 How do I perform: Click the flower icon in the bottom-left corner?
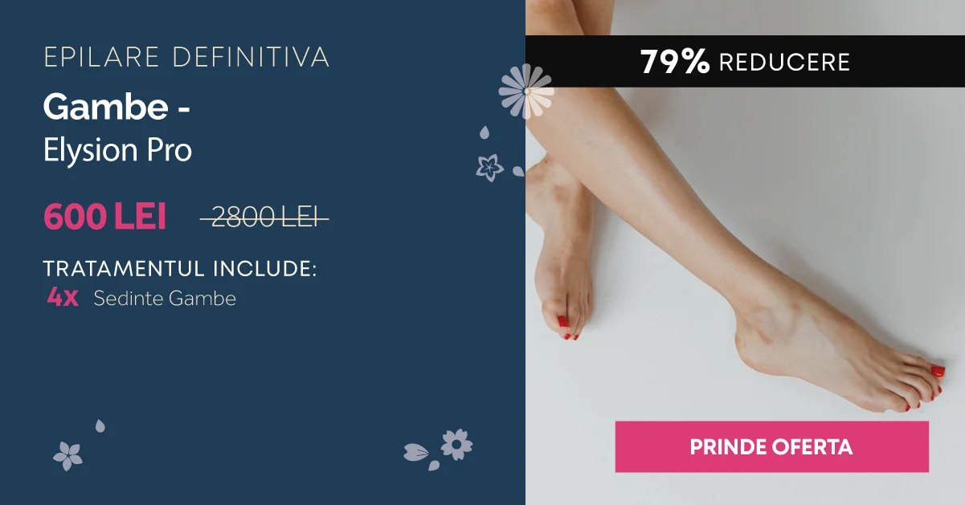(x=68, y=456)
